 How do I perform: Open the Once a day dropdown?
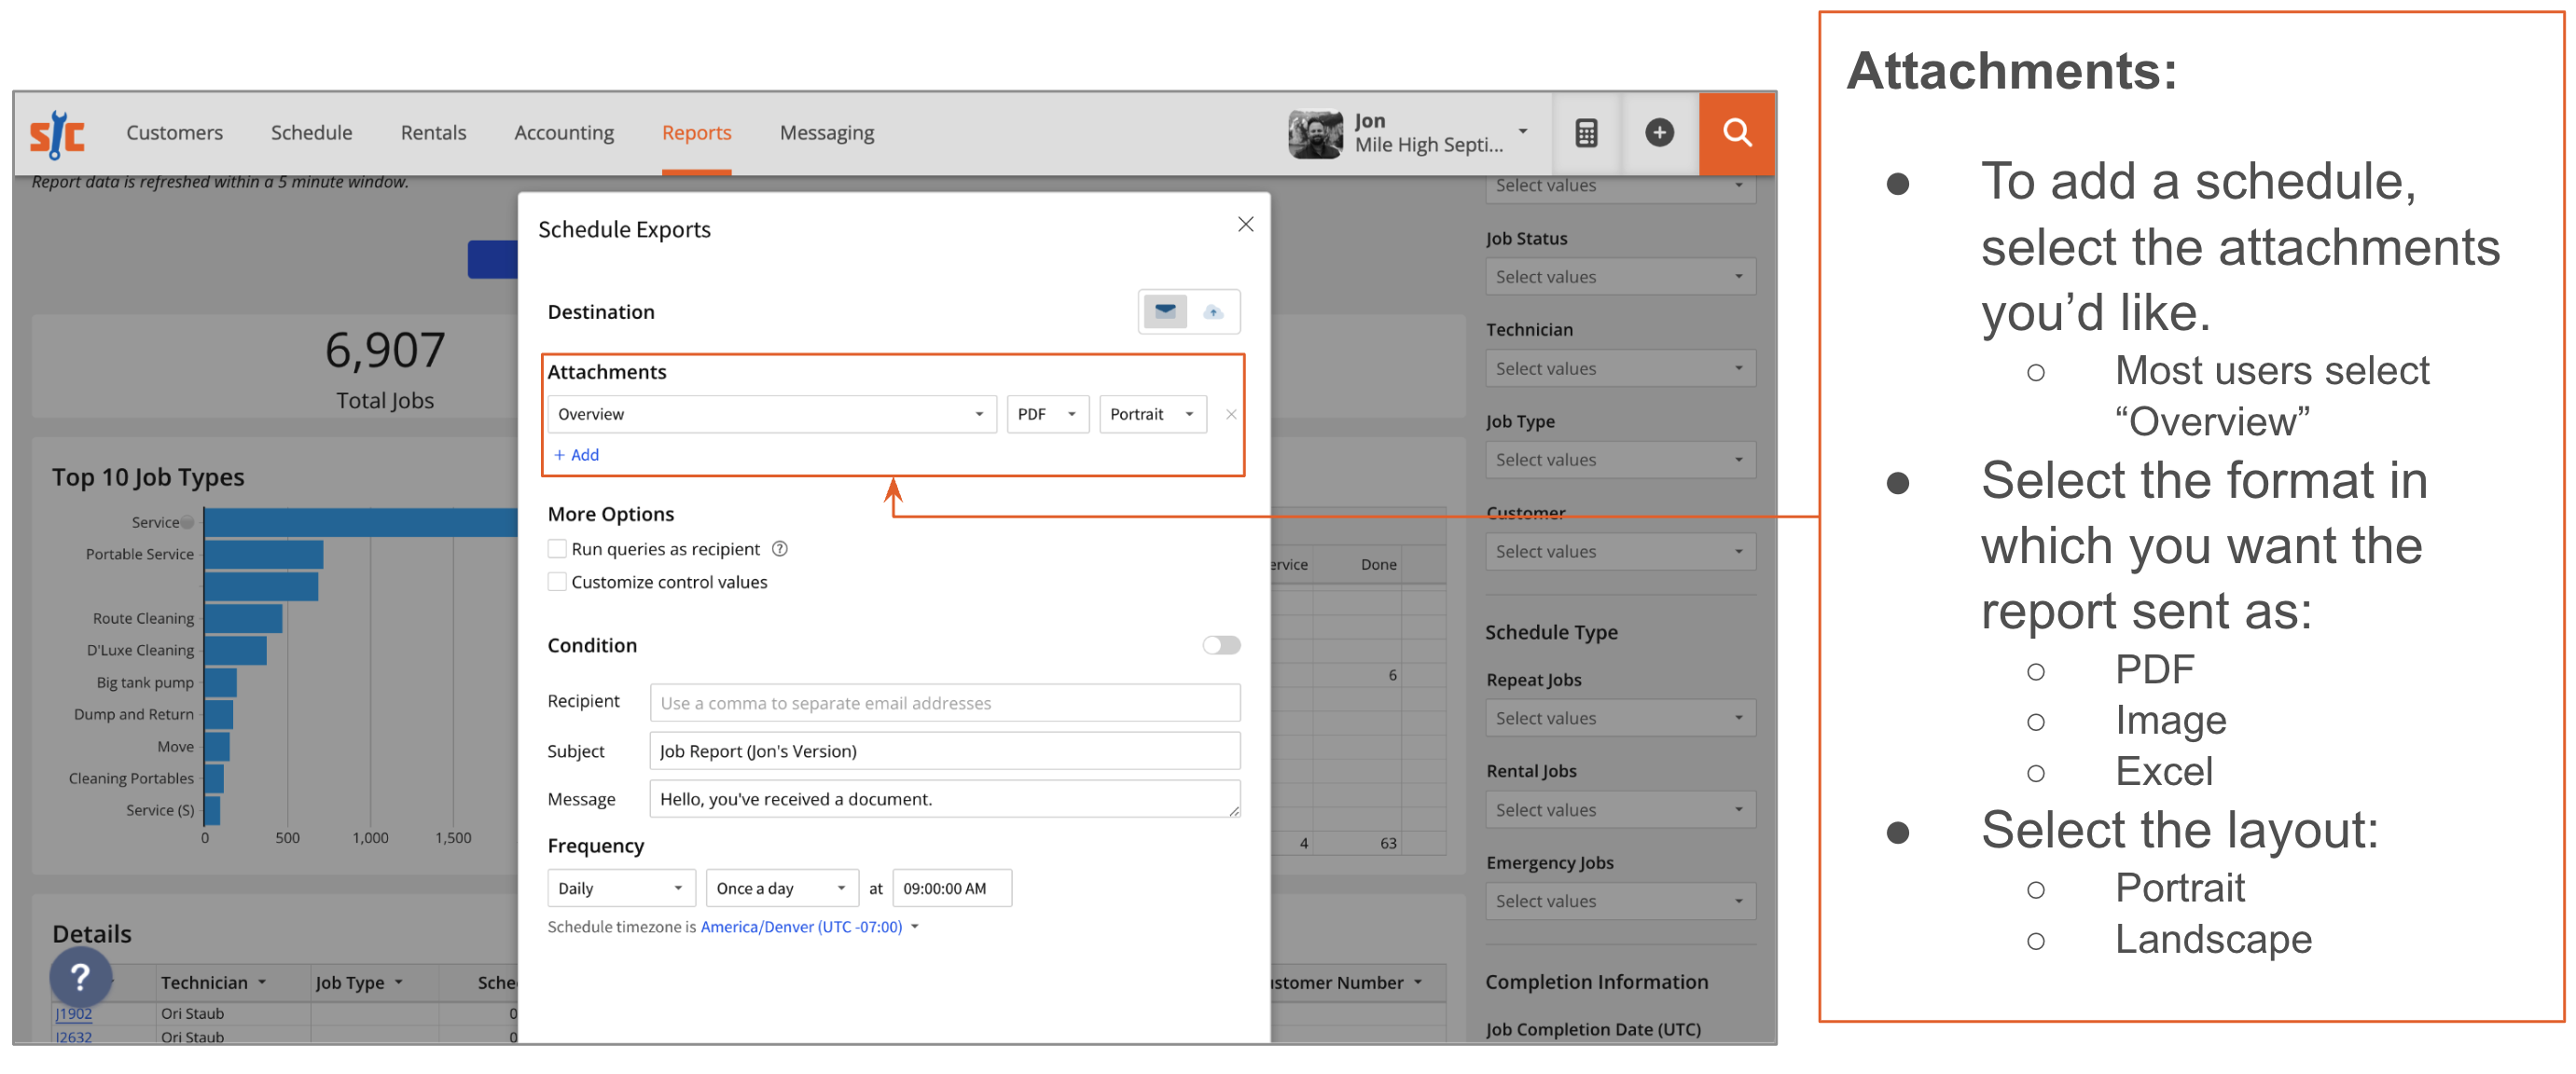[x=781, y=888]
